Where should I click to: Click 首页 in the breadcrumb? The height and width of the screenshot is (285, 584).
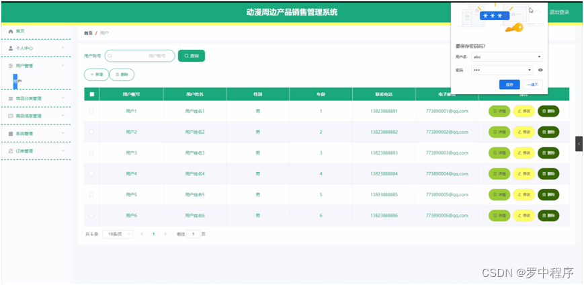pos(88,33)
